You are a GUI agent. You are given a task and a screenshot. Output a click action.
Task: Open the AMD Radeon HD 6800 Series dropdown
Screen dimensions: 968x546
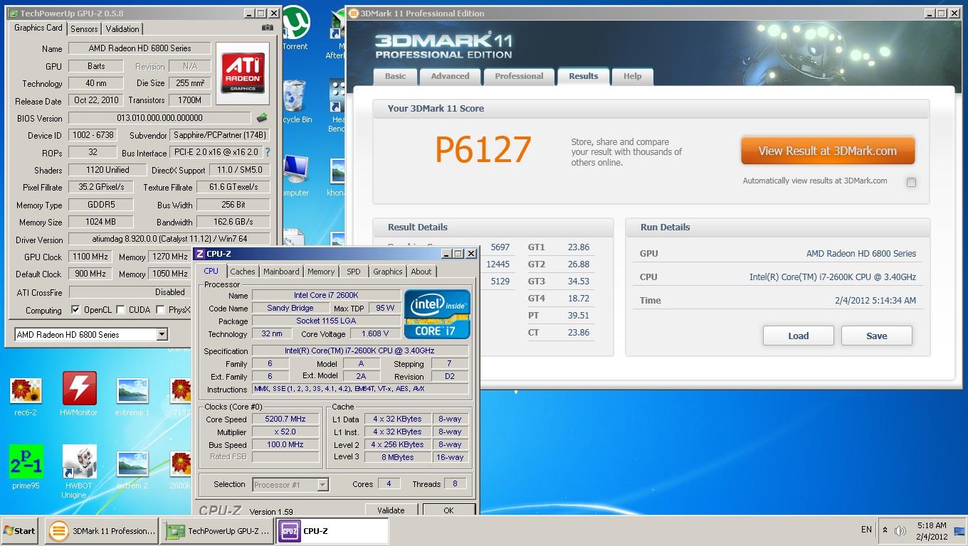tap(91, 334)
